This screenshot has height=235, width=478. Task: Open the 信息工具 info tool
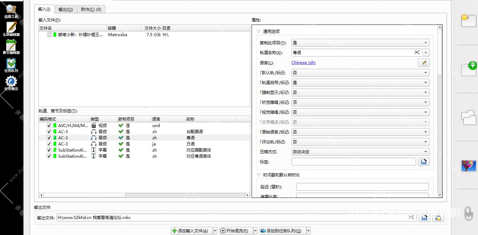click(x=11, y=11)
